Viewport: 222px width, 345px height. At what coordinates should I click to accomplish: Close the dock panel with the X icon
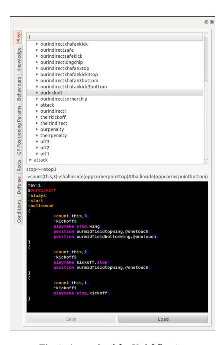tap(212, 22)
